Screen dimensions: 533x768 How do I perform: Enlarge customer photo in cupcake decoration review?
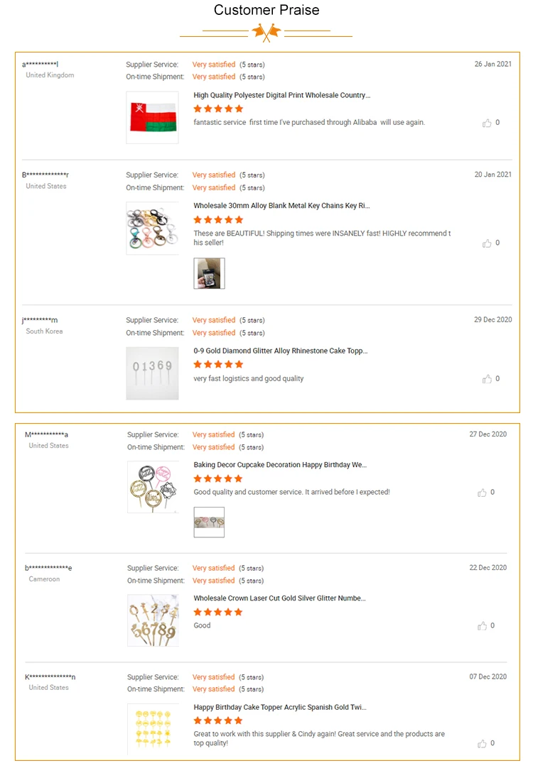point(209,522)
